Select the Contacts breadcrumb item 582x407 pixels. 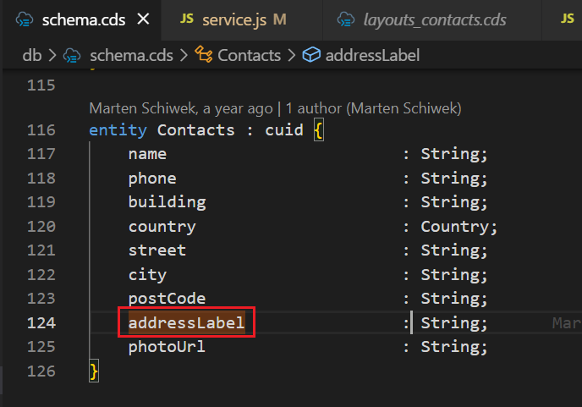click(x=249, y=56)
